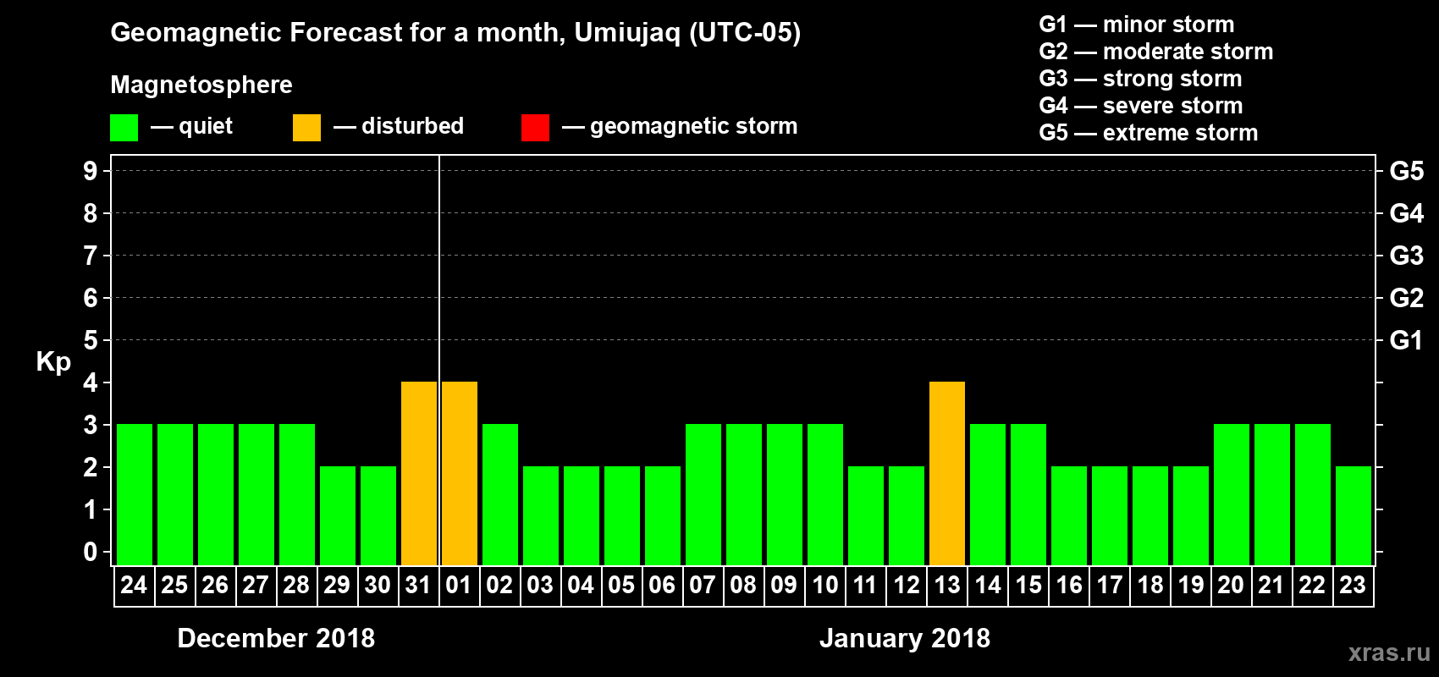Click the G5 — extreme storm legend text
Image resolution: width=1439 pixels, height=677 pixels.
1149,133
